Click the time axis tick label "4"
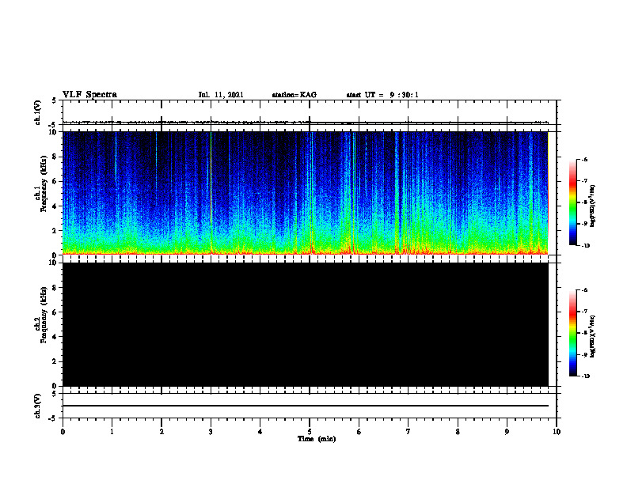The image size is (627, 484). (260, 432)
